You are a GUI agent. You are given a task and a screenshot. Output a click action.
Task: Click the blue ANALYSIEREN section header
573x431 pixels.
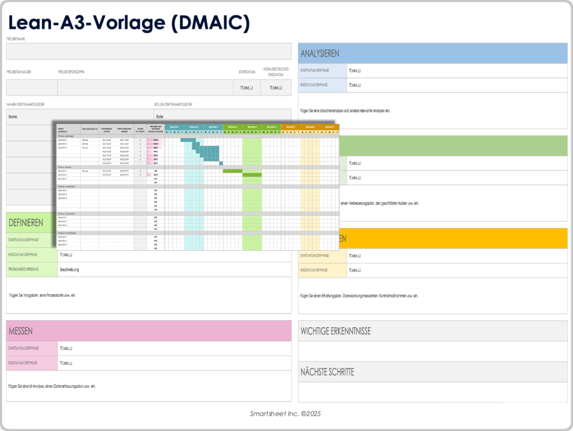(x=433, y=53)
